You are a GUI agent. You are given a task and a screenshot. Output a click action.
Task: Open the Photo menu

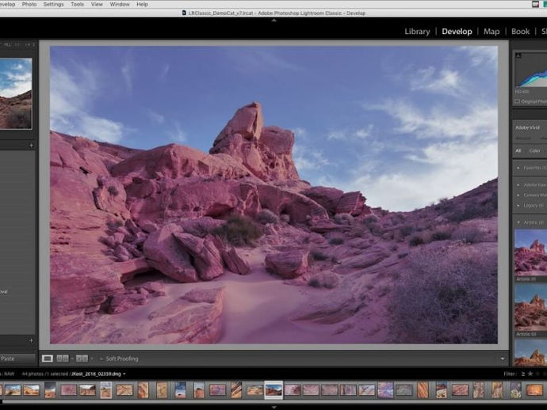[29, 4]
